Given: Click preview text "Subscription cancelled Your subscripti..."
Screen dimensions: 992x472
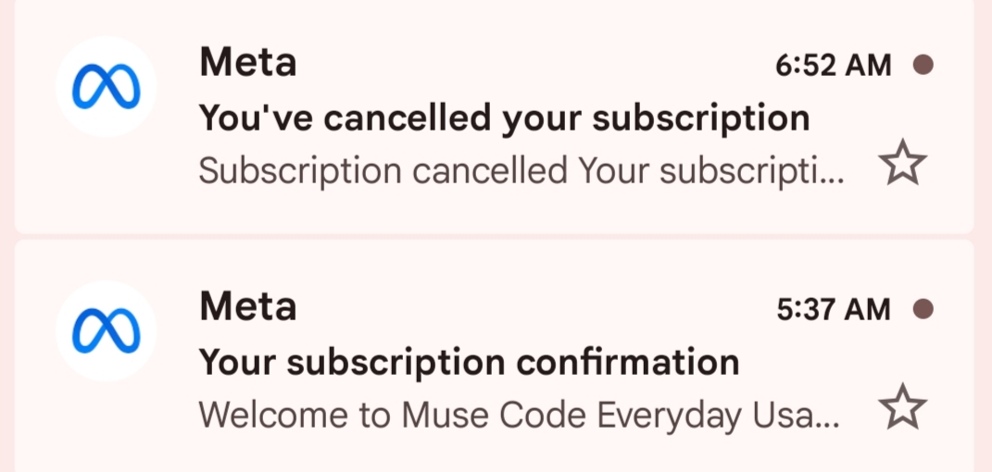Looking at the screenshot, I should click(521, 171).
